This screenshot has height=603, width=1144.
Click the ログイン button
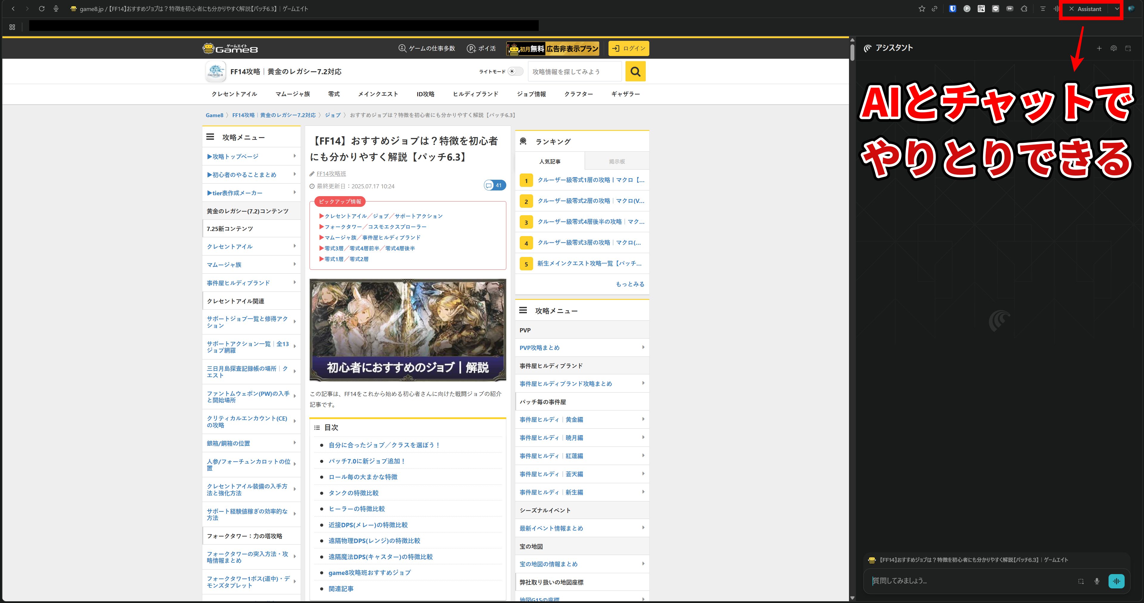628,48
